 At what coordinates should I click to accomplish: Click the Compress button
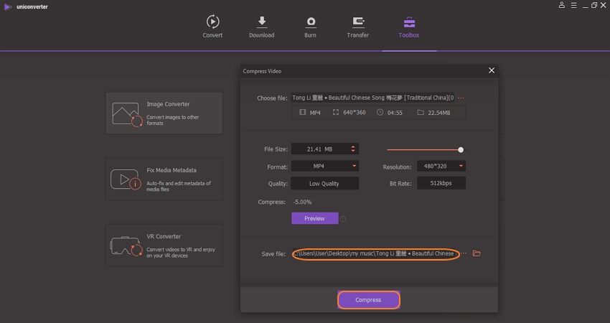(x=368, y=299)
